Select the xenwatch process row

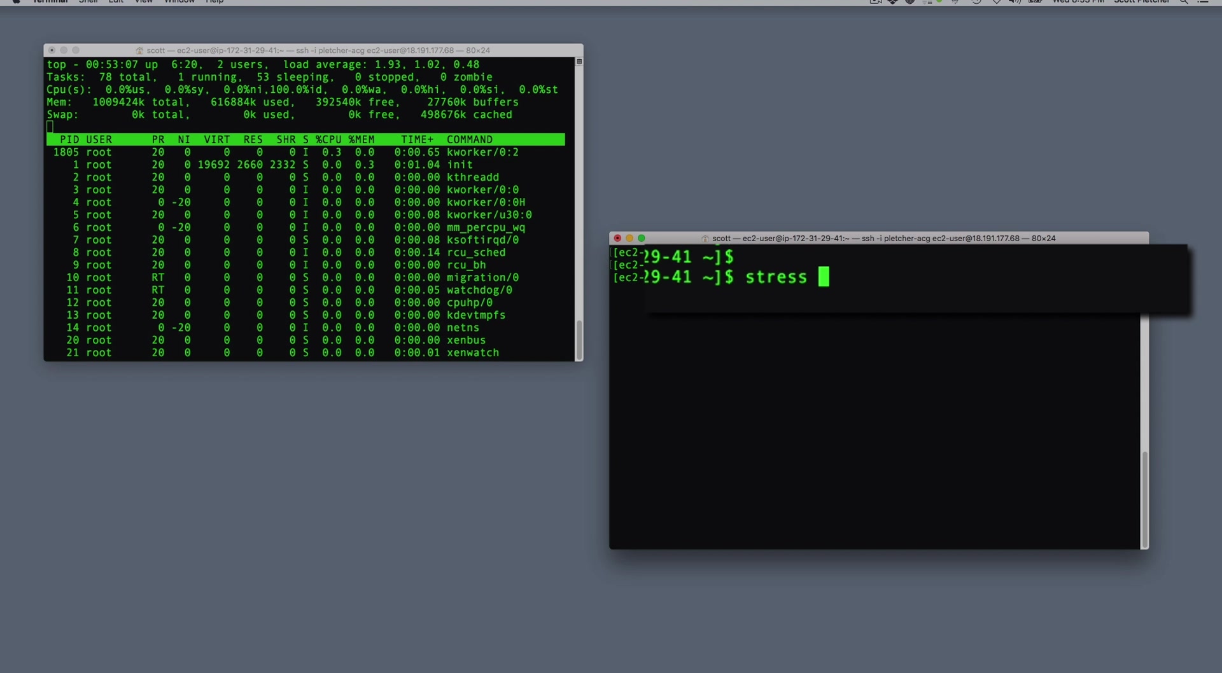click(305, 352)
